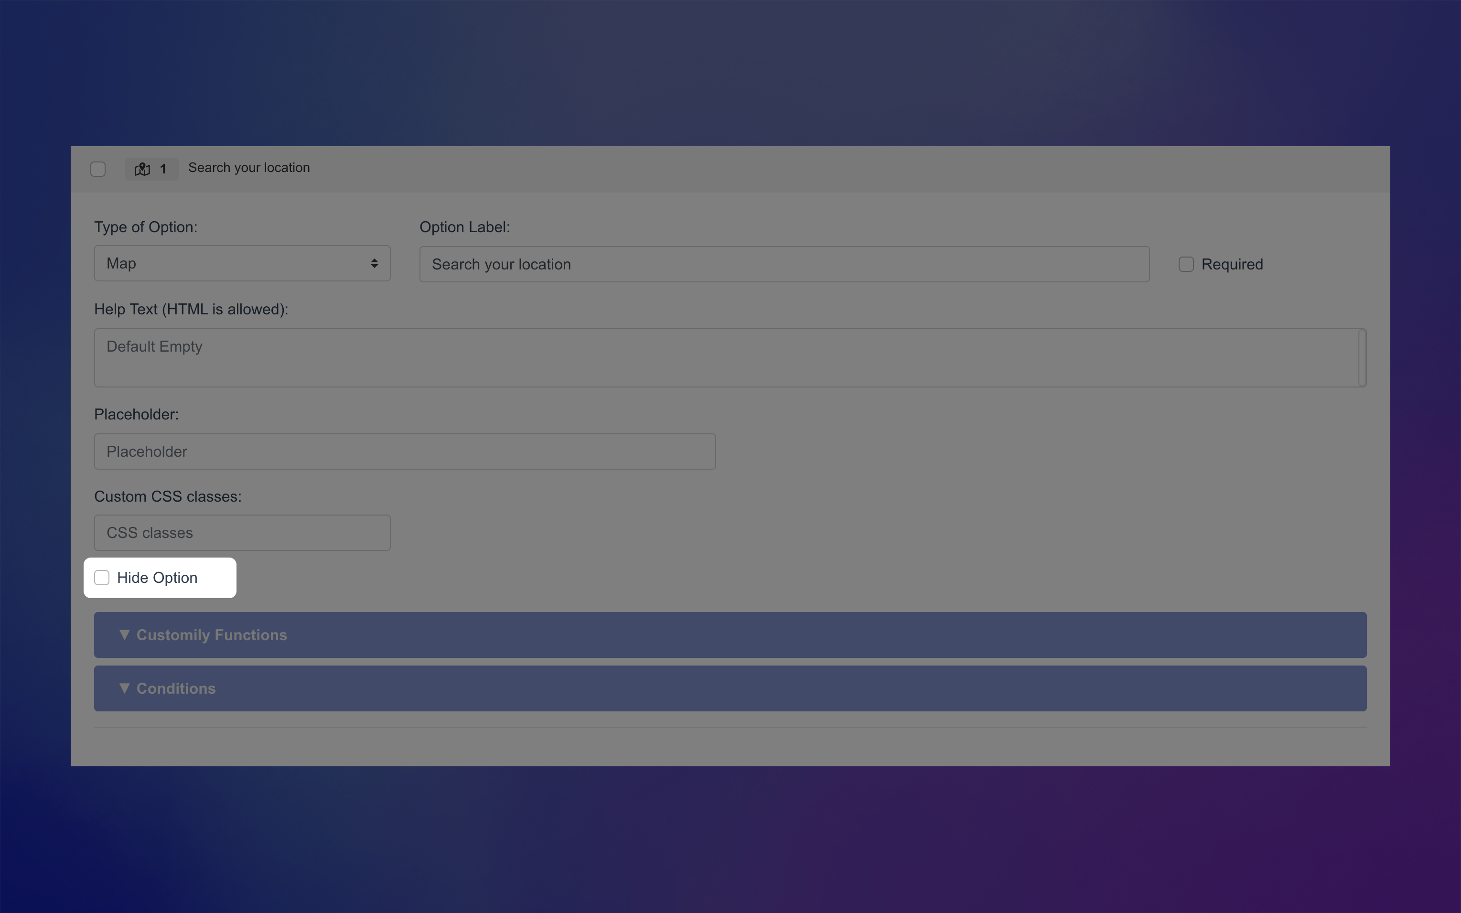
Task: Open the Type of Option dropdown
Action: coord(241,263)
